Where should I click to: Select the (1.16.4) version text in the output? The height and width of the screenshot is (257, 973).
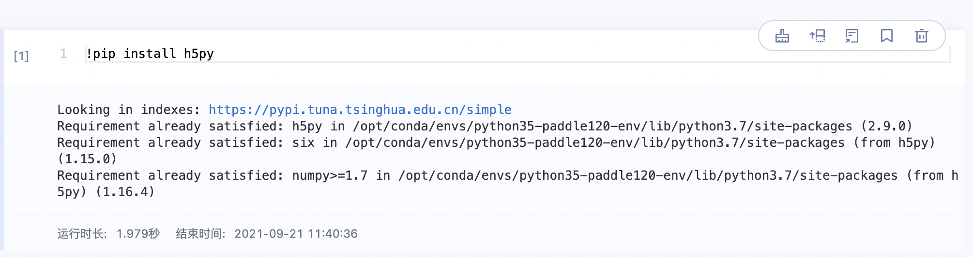pos(125,192)
